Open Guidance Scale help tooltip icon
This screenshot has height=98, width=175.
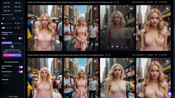13,32
